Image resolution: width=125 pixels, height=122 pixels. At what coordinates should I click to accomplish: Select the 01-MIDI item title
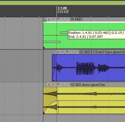coord(76,19)
